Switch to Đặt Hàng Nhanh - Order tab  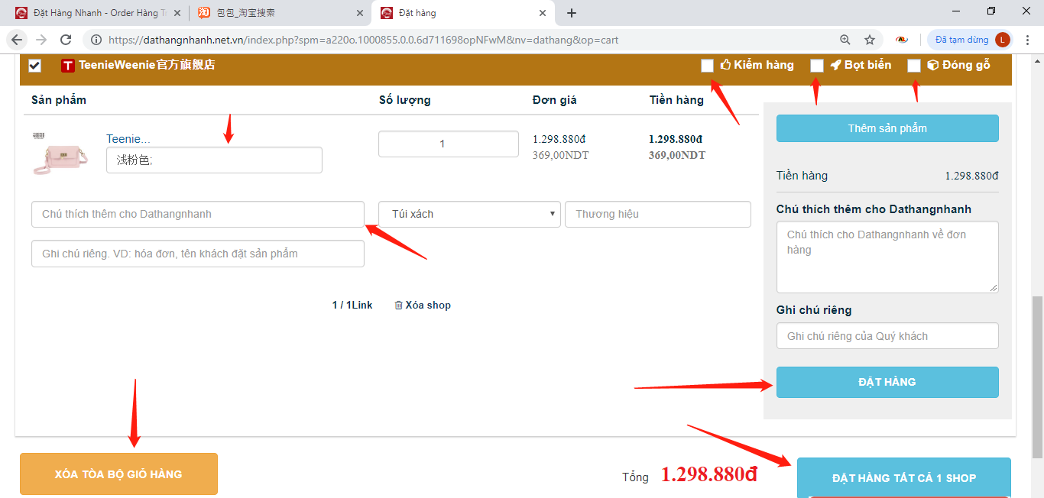[x=96, y=13]
